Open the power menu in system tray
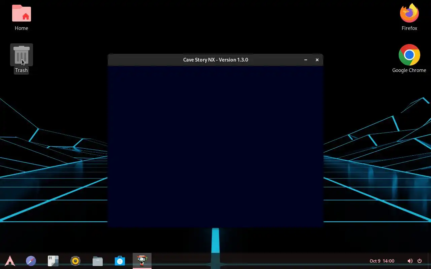431x269 pixels. (420, 261)
